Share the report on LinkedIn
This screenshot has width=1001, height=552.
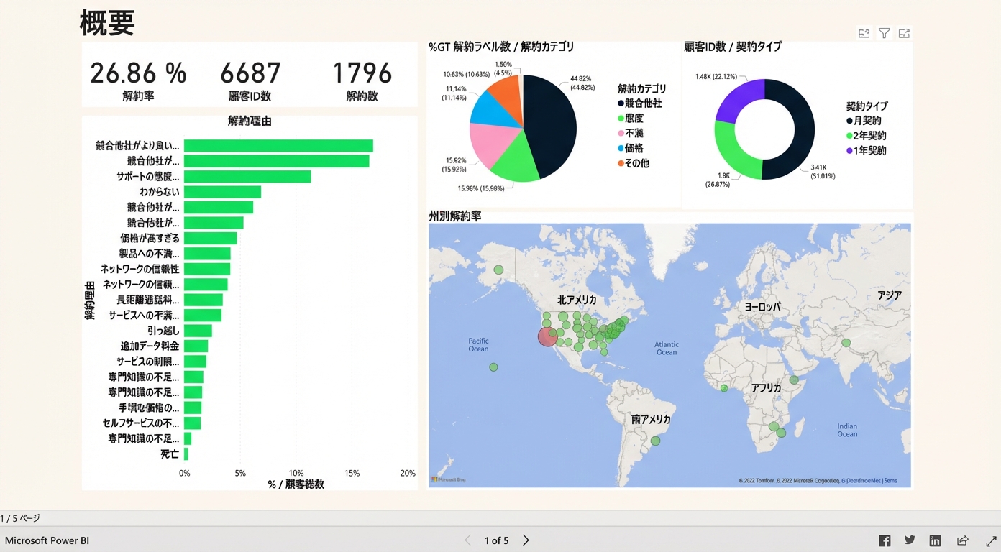[x=935, y=540]
